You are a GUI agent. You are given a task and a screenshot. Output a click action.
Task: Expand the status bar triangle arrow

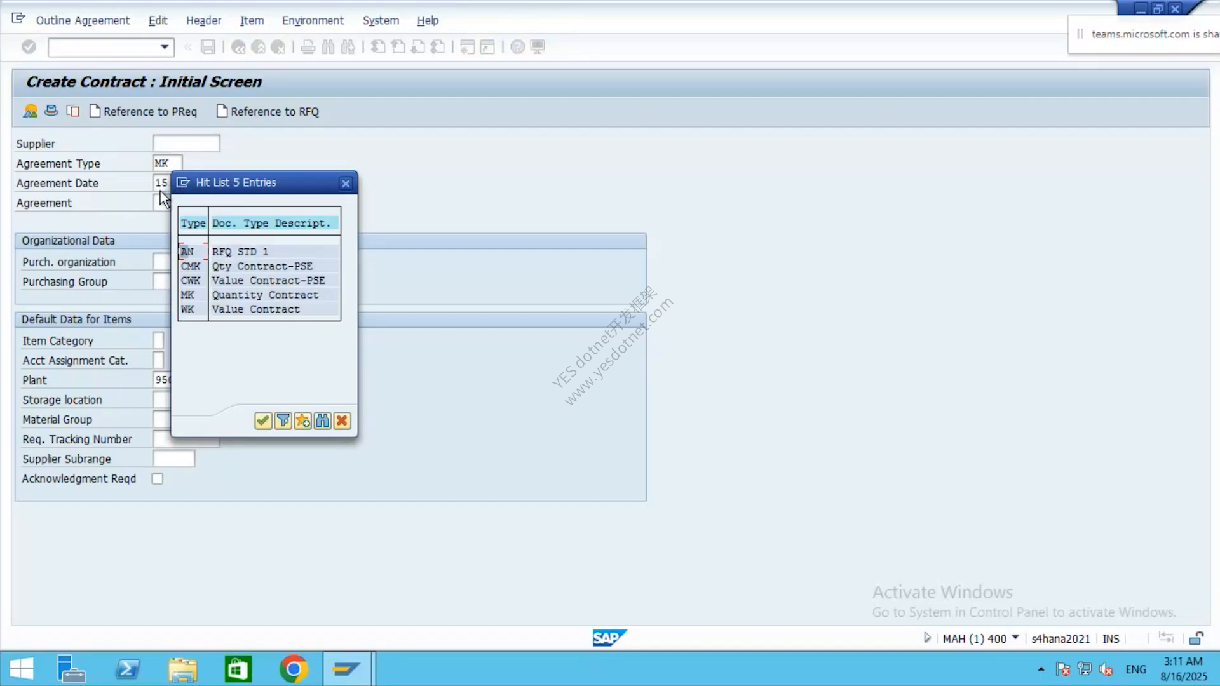927,638
